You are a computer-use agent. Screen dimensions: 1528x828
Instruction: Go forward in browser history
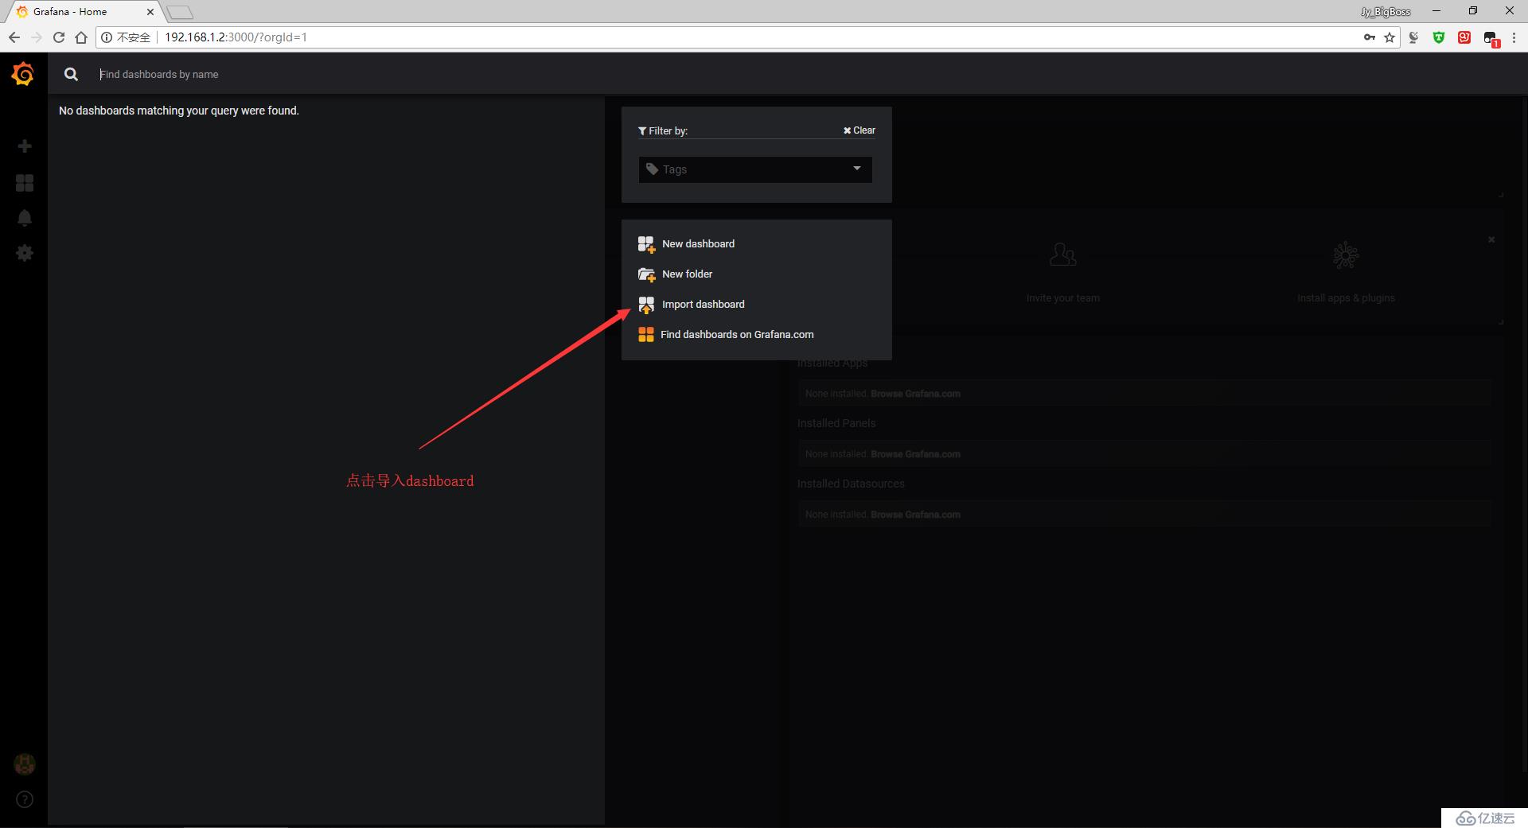[37, 37]
